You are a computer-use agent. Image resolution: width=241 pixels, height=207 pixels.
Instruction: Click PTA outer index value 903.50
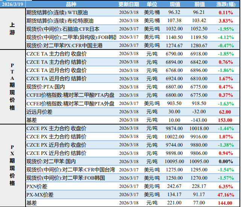click(174, 103)
